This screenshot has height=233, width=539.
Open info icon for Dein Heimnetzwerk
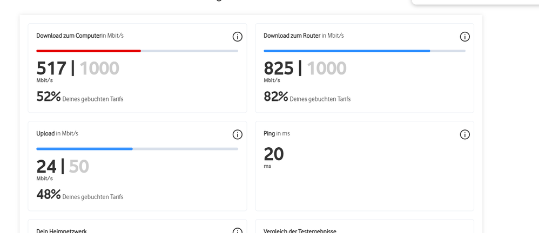pos(238,231)
